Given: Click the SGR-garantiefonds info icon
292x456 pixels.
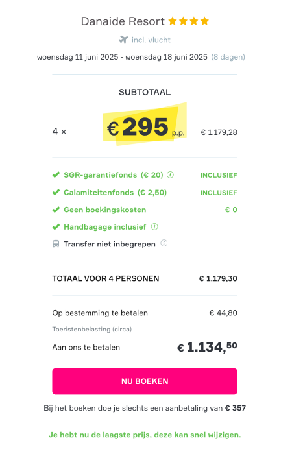Looking at the screenshot, I should 170,174.
